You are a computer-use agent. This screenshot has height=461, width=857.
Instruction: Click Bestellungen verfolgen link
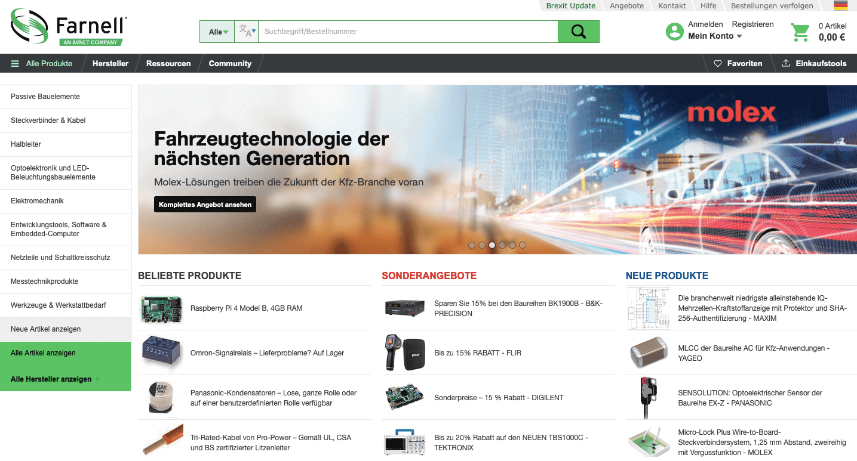(772, 6)
